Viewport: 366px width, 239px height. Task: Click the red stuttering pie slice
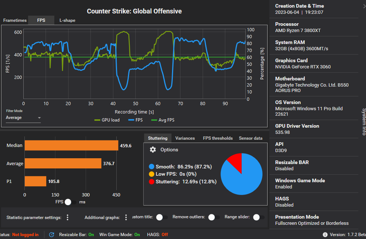236,161
